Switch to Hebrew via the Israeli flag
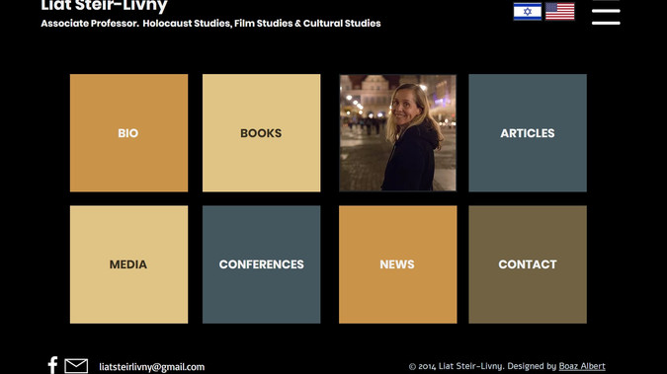This screenshot has width=667, height=374. pos(528,12)
